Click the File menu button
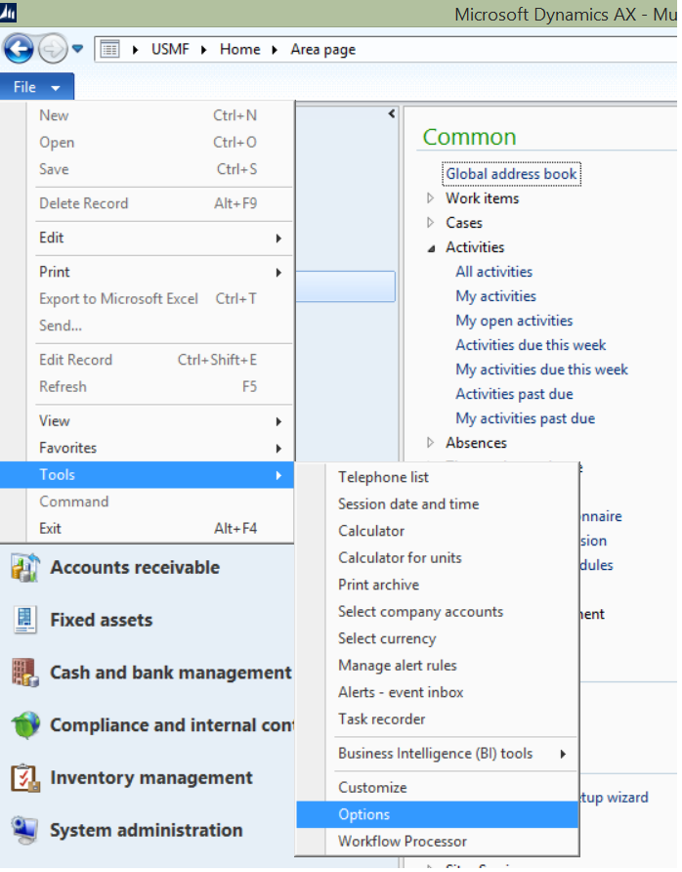Viewport: 682px width, 872px height. pyautogui.click(x=36, y=87)
